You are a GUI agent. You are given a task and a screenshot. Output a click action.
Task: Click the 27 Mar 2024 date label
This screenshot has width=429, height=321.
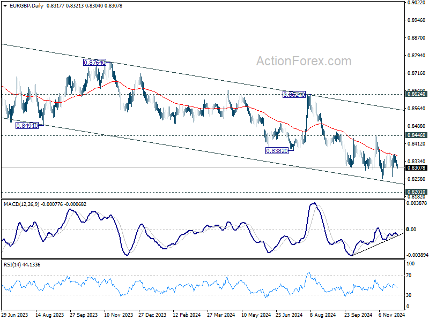(x=221, y=315)
